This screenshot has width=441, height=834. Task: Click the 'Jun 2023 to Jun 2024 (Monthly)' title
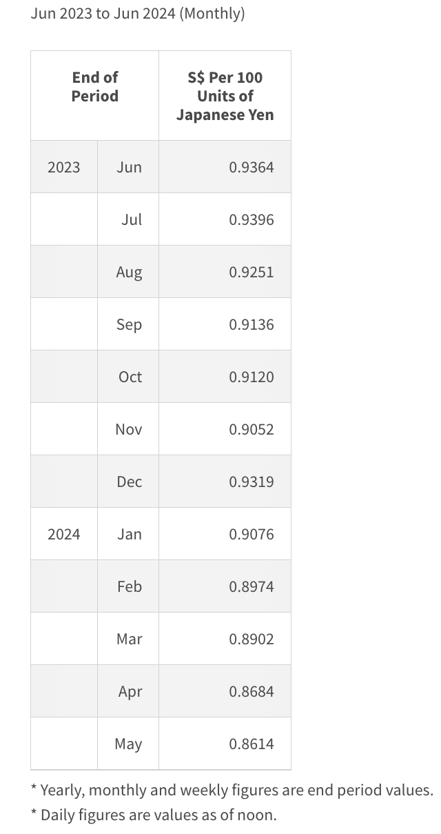pyautogui.click(x=138, y=13)
